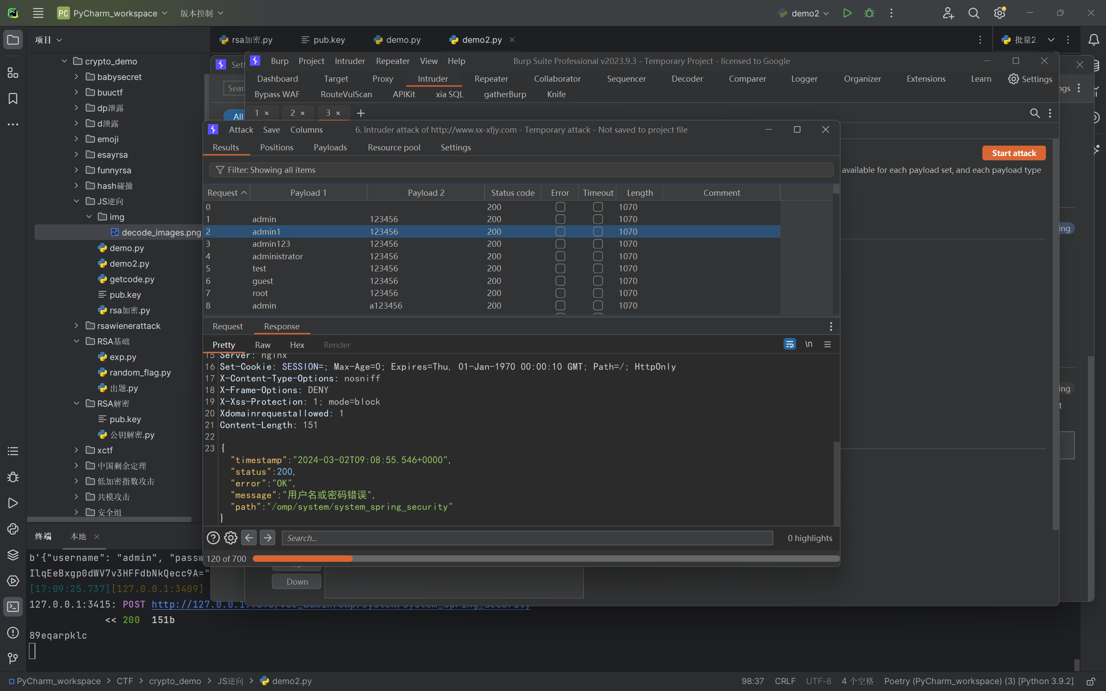Show non-printable characters \n icon
The width and height of the screenshot is (1106, 691).
pyautogui.click(x=809, y=344)
